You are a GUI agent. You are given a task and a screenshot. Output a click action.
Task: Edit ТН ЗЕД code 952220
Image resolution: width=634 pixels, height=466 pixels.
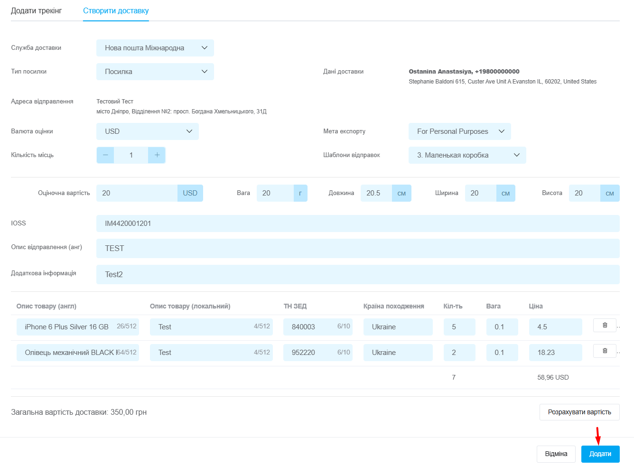[318, 353]
